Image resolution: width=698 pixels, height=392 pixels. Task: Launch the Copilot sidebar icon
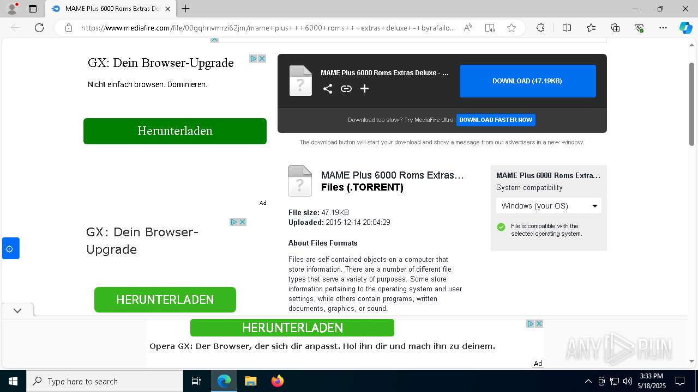685,28
